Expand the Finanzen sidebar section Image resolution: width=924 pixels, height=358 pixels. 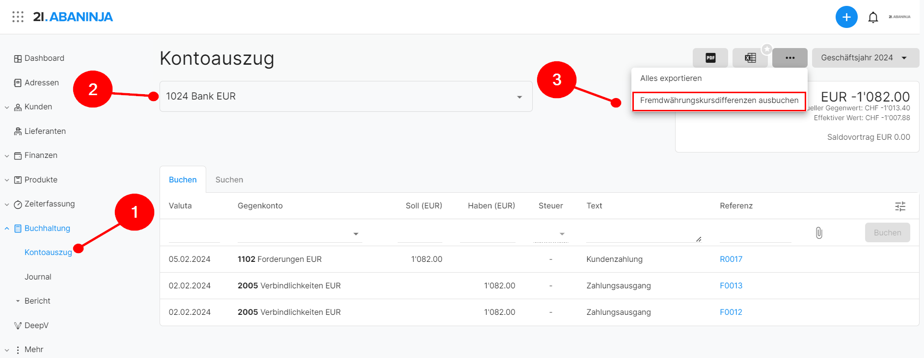point(7,156)
